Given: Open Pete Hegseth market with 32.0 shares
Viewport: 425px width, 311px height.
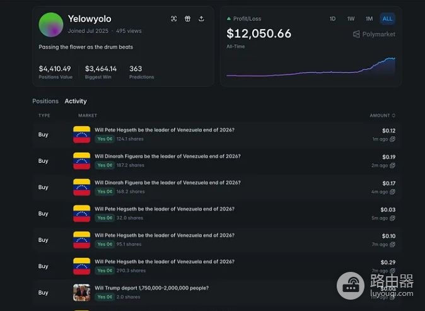Looking at the screenshot, I should click(x=165, y=209).
